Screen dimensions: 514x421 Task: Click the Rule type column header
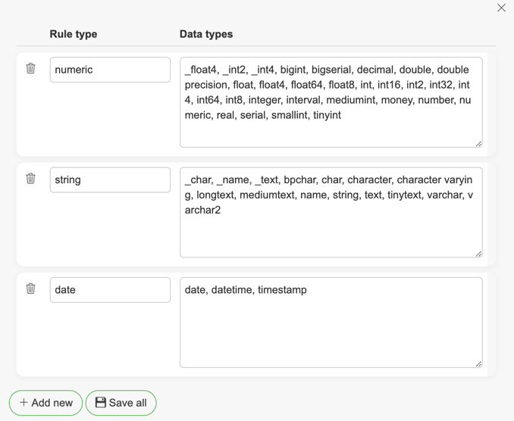click(74, 34)
